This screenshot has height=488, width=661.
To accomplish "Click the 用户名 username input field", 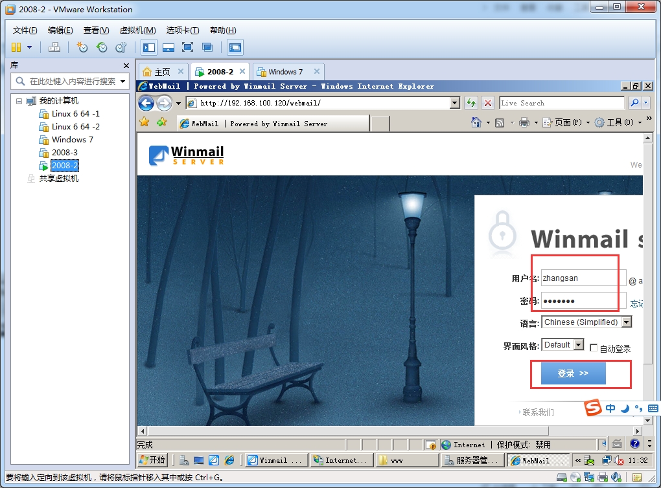I will point(583,278).
